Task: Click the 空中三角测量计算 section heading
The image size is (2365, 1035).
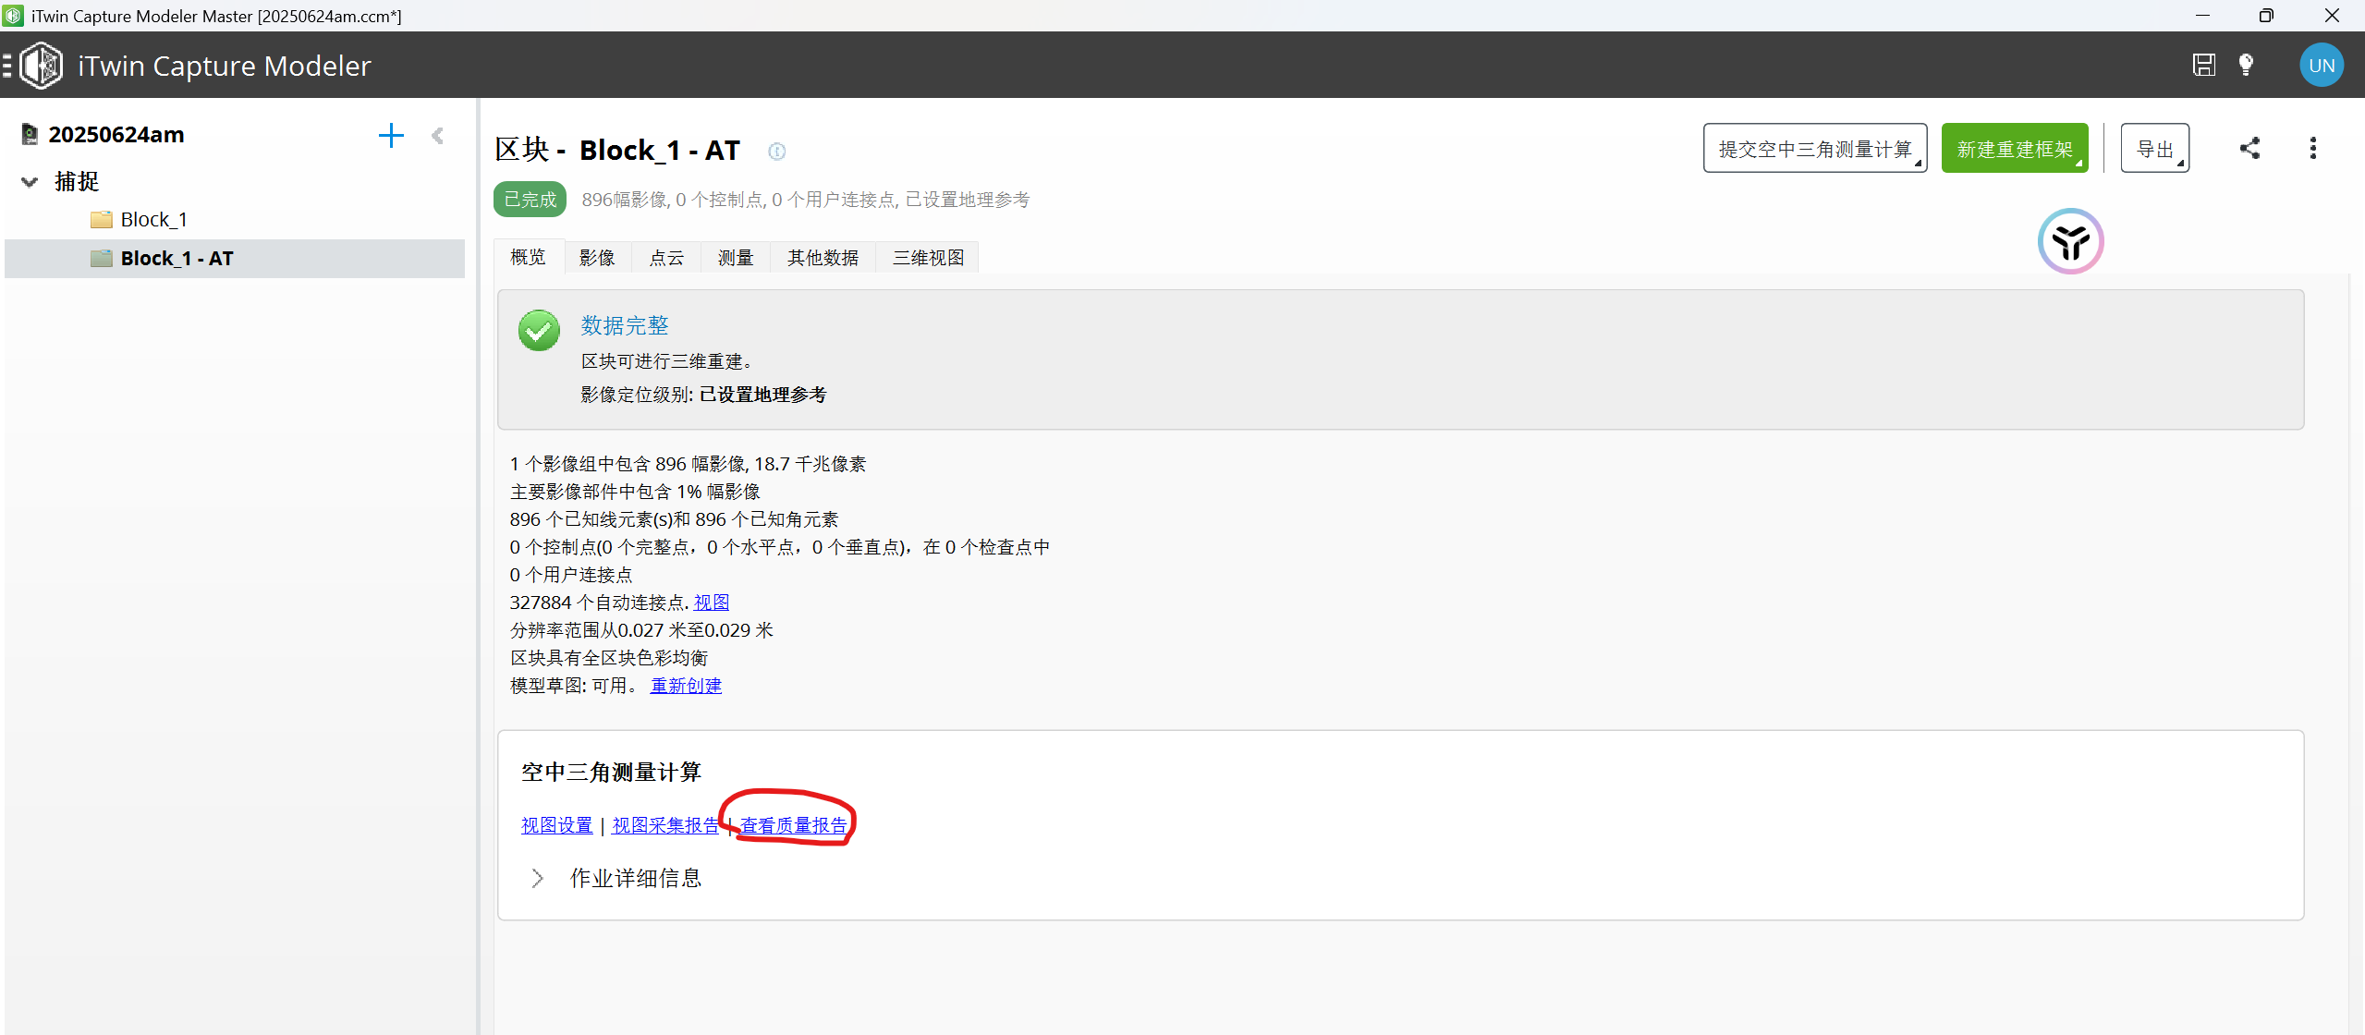Action: pyautogui.click(x=611, y=773)
